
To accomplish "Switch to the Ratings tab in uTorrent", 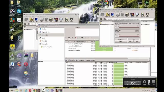I will click(81, 60).
